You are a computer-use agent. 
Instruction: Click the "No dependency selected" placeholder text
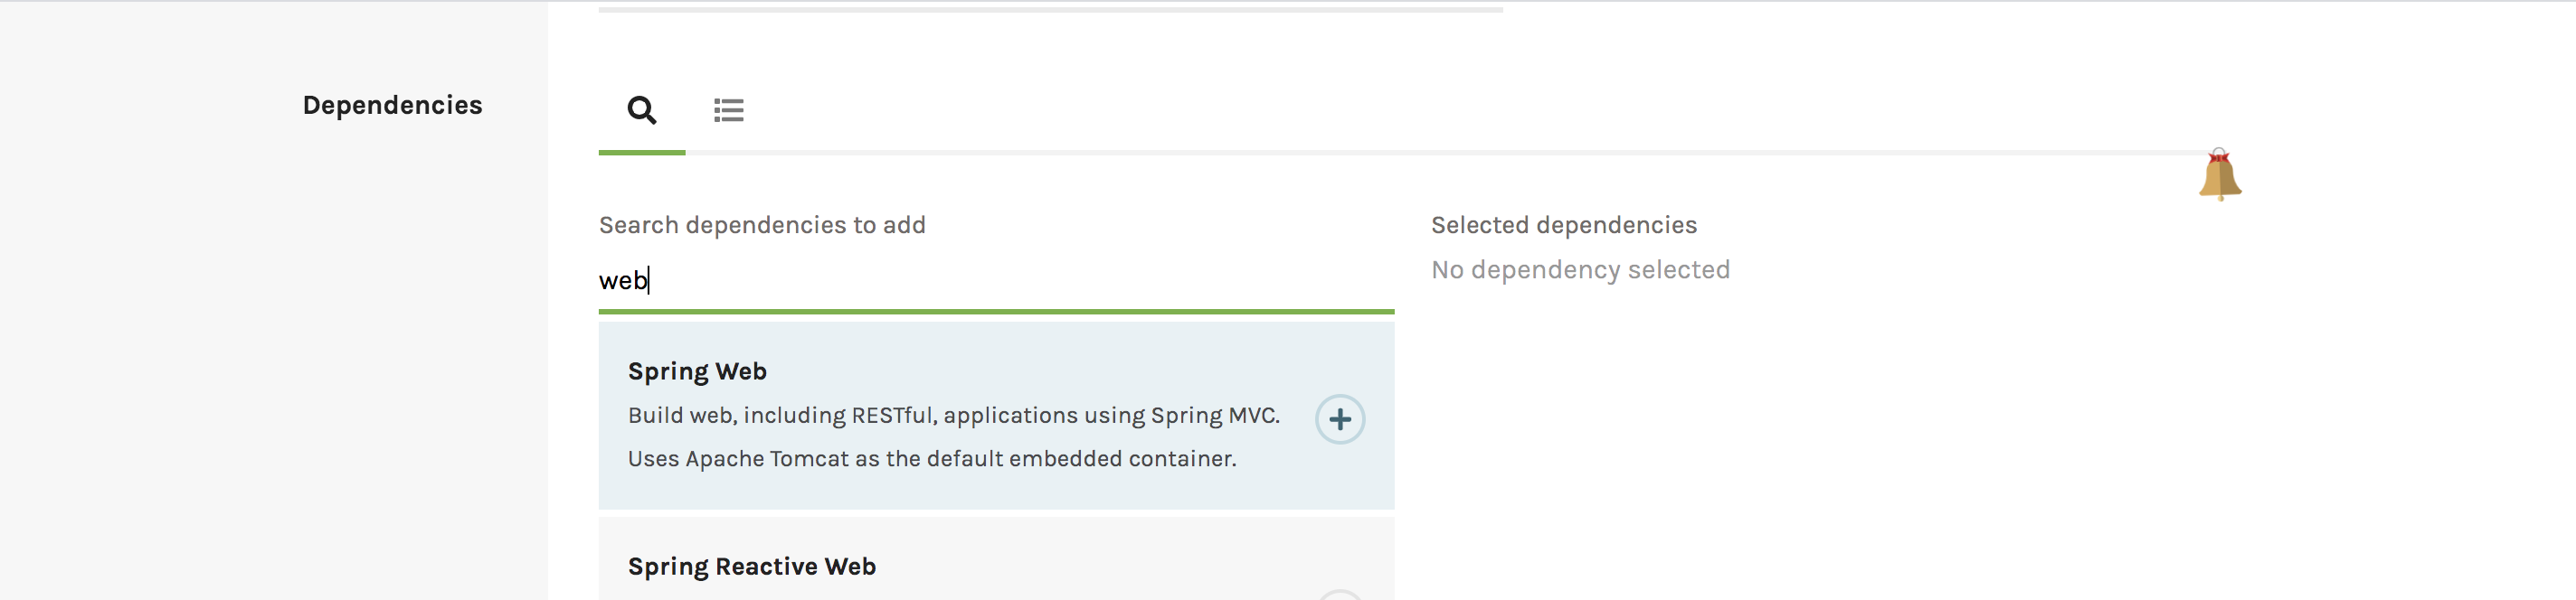[x=1580, y=269]
